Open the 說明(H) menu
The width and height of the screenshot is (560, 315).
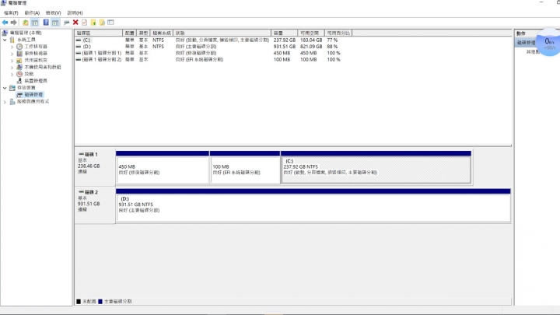point(75,13)
